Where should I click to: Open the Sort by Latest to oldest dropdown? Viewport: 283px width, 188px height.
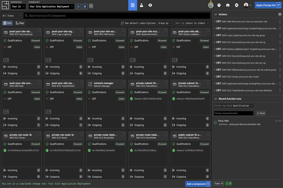point(192,23)
